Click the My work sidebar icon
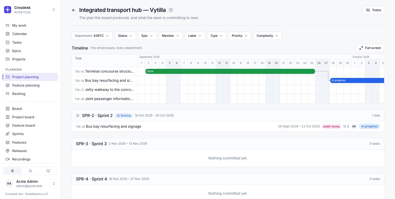This screenshot has width=395, height=199. [8, 25]
